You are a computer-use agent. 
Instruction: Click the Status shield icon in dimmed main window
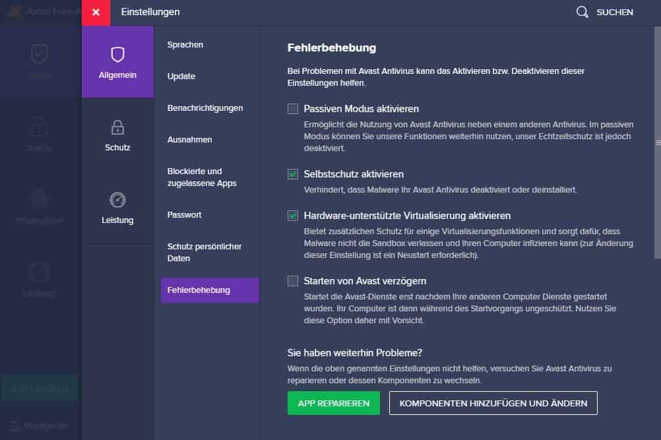[x=39, y=53]
